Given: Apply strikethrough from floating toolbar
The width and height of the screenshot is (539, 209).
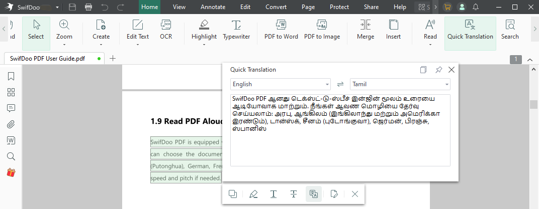Looking at the screenshot, I should coord(294,194).
